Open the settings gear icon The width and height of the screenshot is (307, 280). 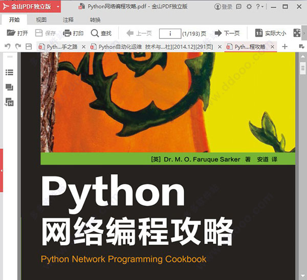click(249, 7)
